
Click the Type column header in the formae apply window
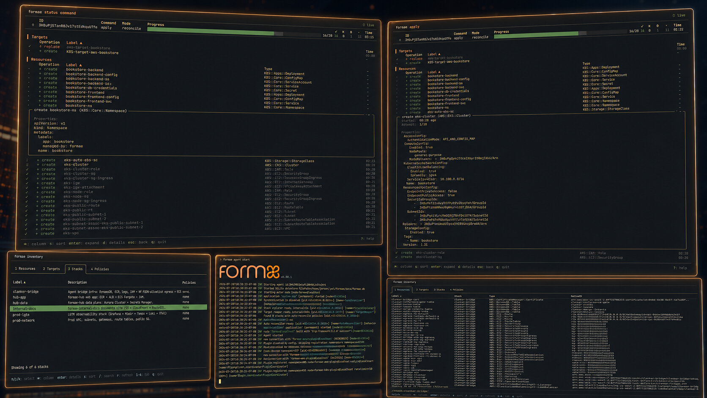pyautogui.click(x=586, y=63)
